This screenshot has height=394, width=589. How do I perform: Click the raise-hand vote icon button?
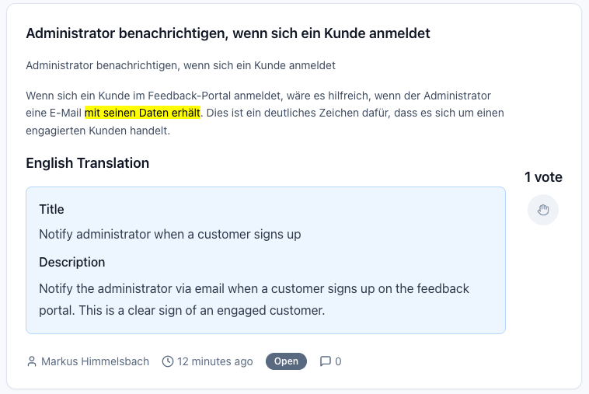[542, 210]
